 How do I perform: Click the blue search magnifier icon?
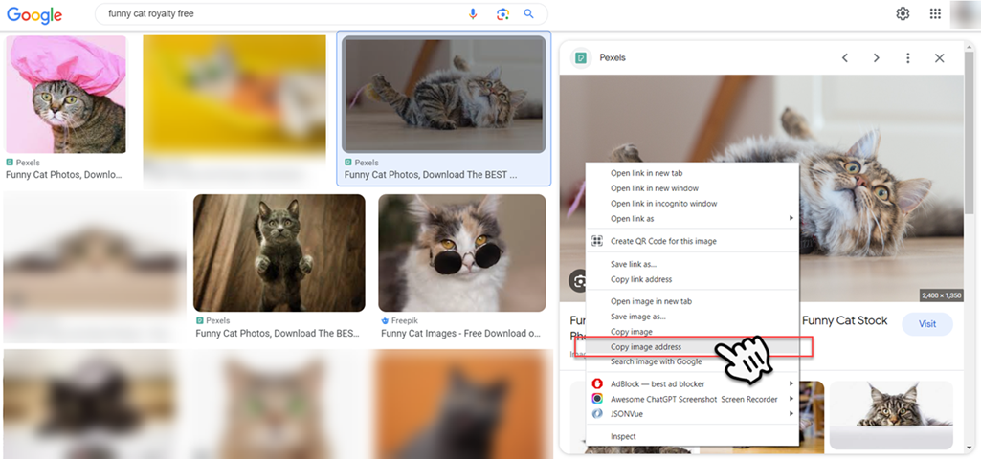tap(529, 14)
